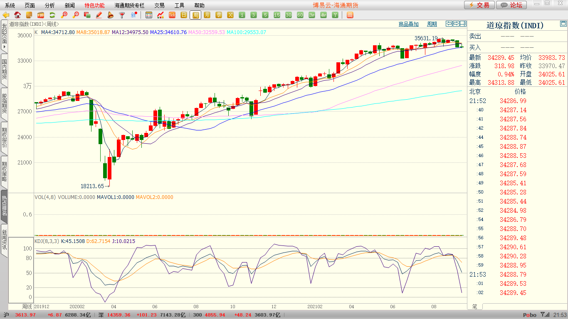Select the 60-minute period button
Screen dimensions: 568x319
pyautogui.click(x=300, y=15)
